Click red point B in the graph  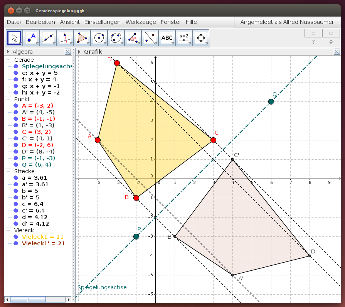pyautogui.click(x=136, y=198)
